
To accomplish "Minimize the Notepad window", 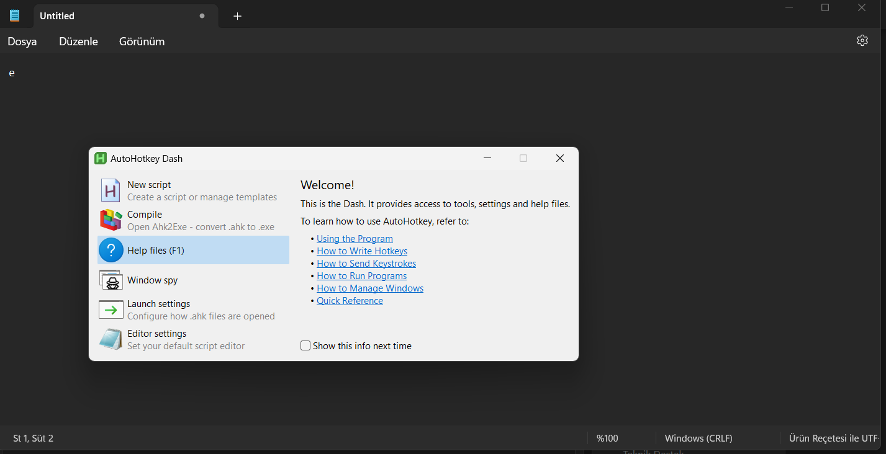I will coord(790,7).
